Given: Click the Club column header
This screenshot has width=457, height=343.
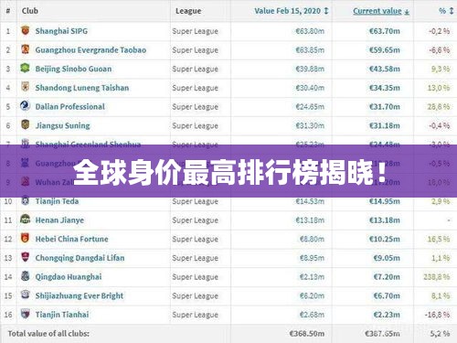Looking at the screenshot, I should click(x=30, y=11).
